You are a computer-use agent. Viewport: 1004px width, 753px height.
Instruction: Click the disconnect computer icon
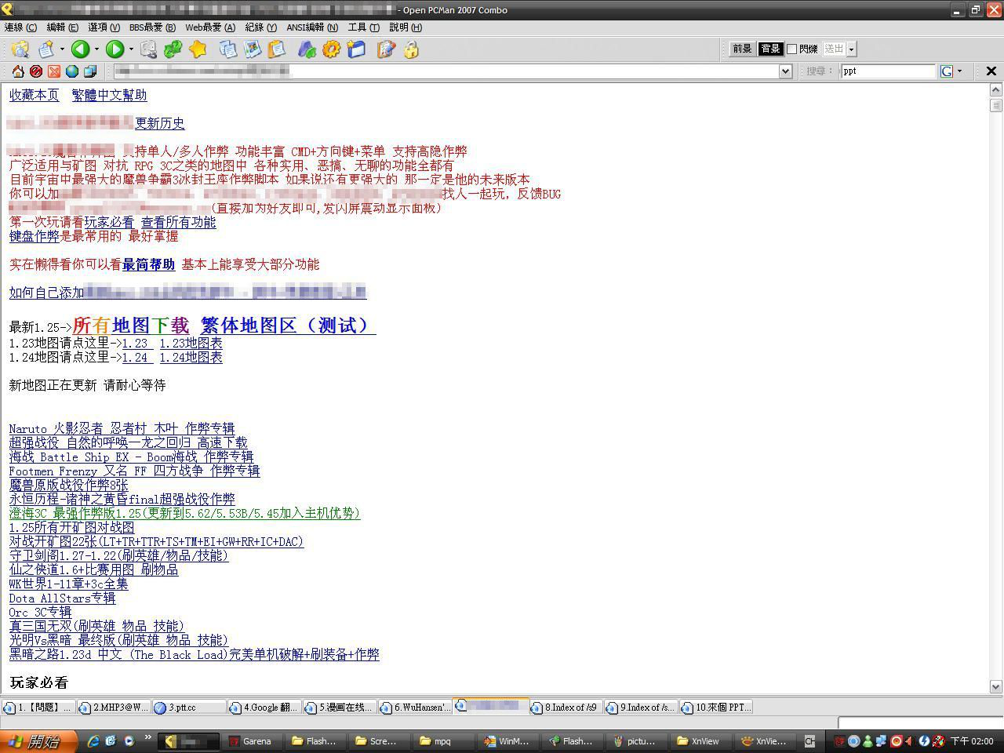click(148, 49)
